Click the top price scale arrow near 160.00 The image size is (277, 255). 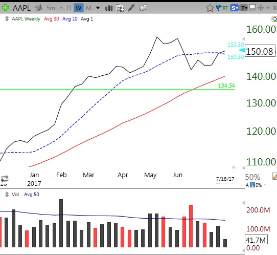(243, 39)
